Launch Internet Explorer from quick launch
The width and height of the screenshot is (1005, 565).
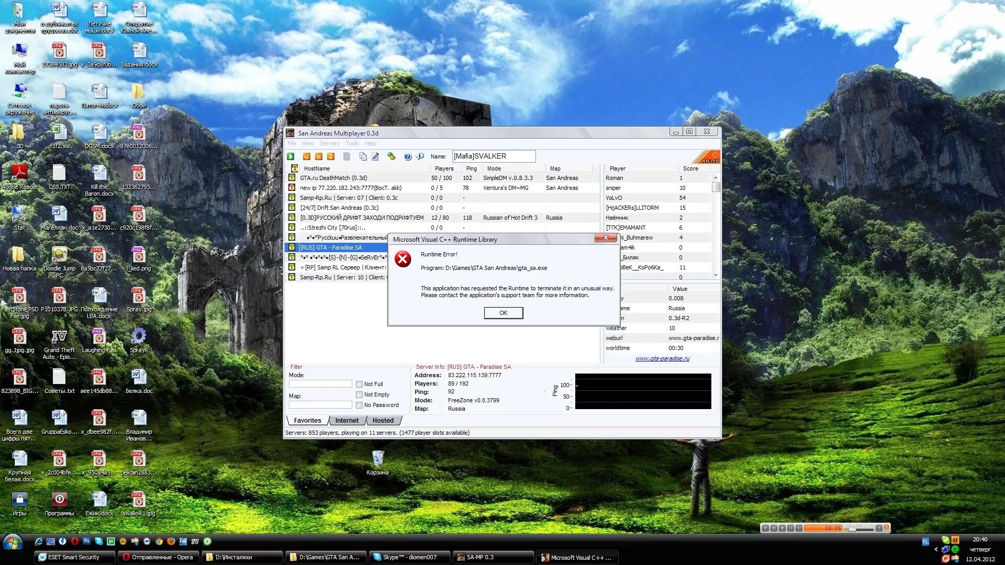pos(39,541)
